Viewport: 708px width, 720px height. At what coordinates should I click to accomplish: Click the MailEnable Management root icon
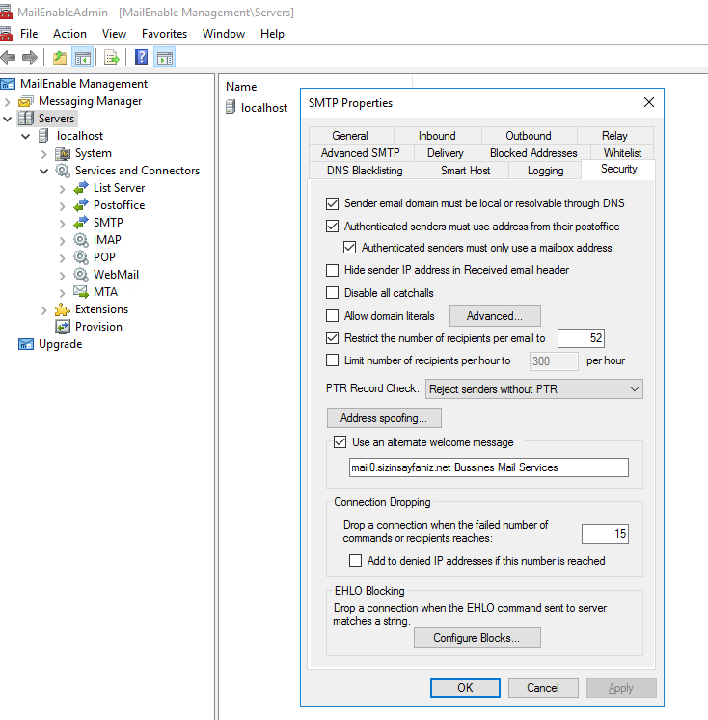click(x=8, y=84)
